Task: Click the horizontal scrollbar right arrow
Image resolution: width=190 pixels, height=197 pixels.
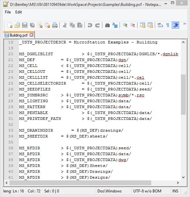Action: (x=178, y=183)
